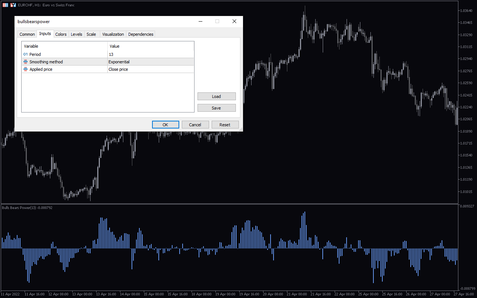Viewport: 477px width, 298px height.
Task: Click the 1.01015 price scale label
Action: point(467,191)
